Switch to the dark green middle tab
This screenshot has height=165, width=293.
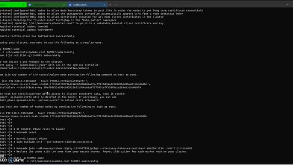pyautogui.click(x=47, y=5)
